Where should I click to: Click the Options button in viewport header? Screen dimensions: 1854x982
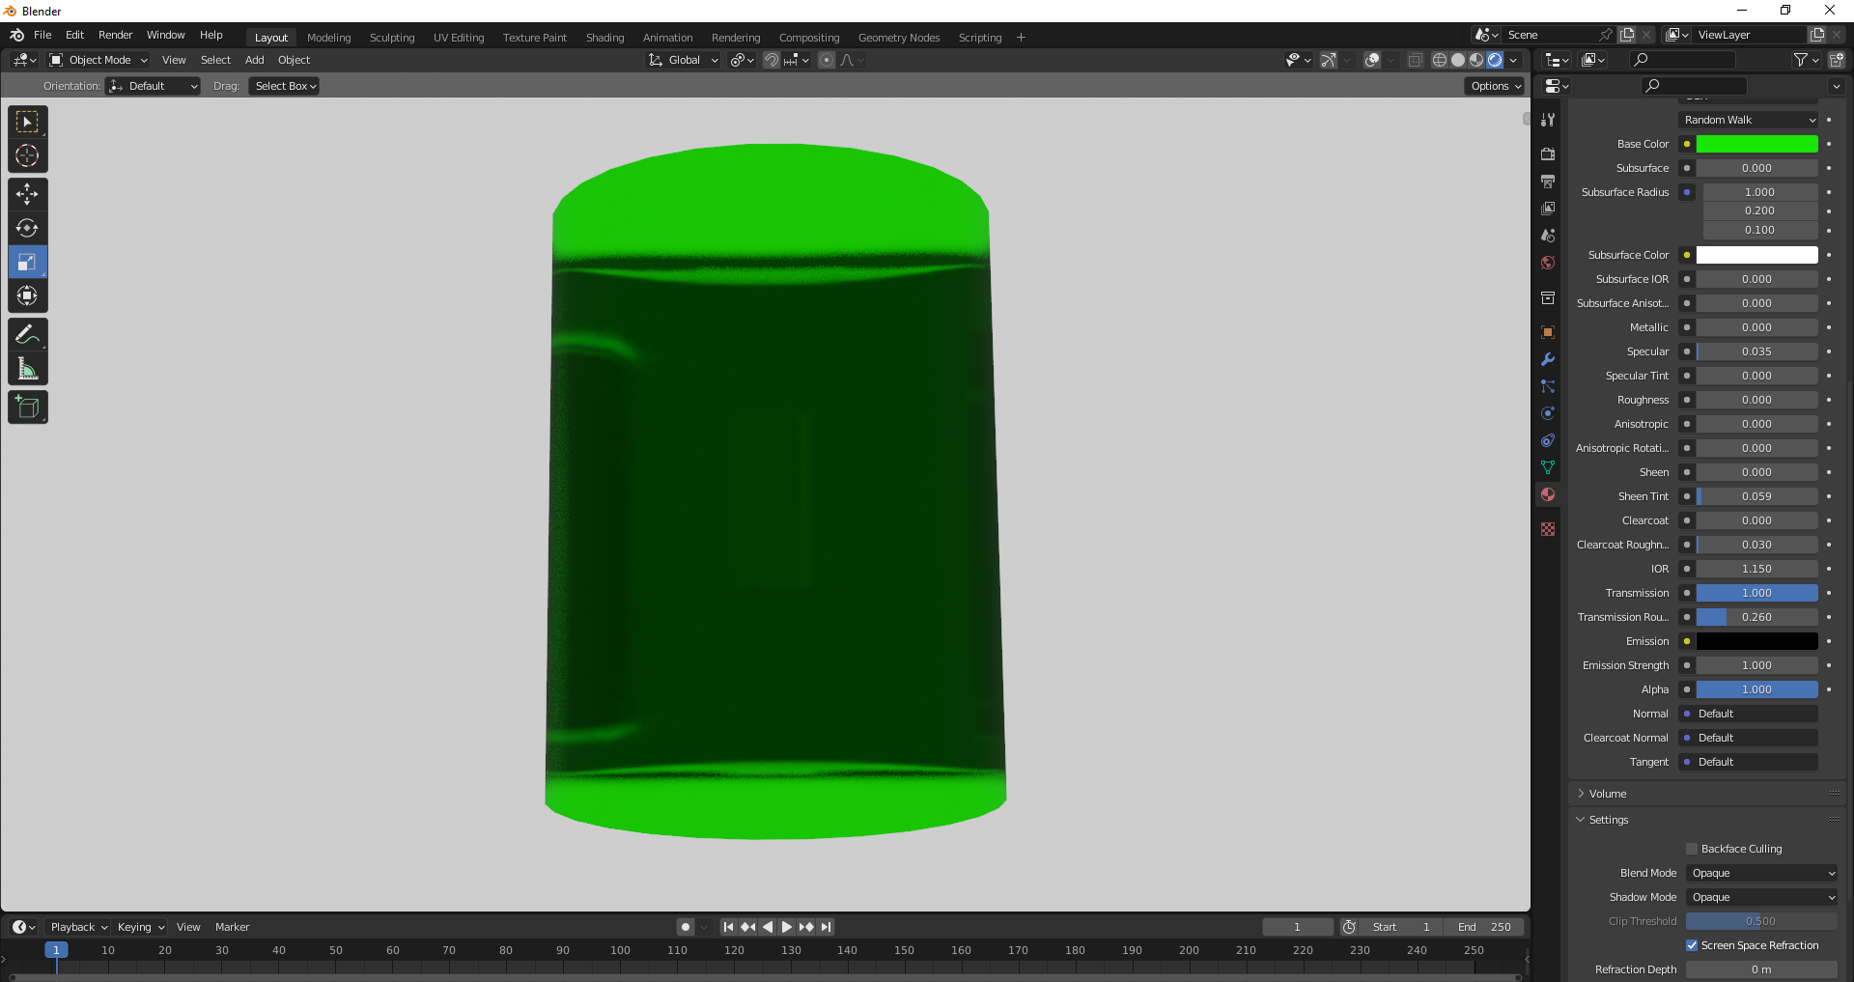pos(1496,86)
